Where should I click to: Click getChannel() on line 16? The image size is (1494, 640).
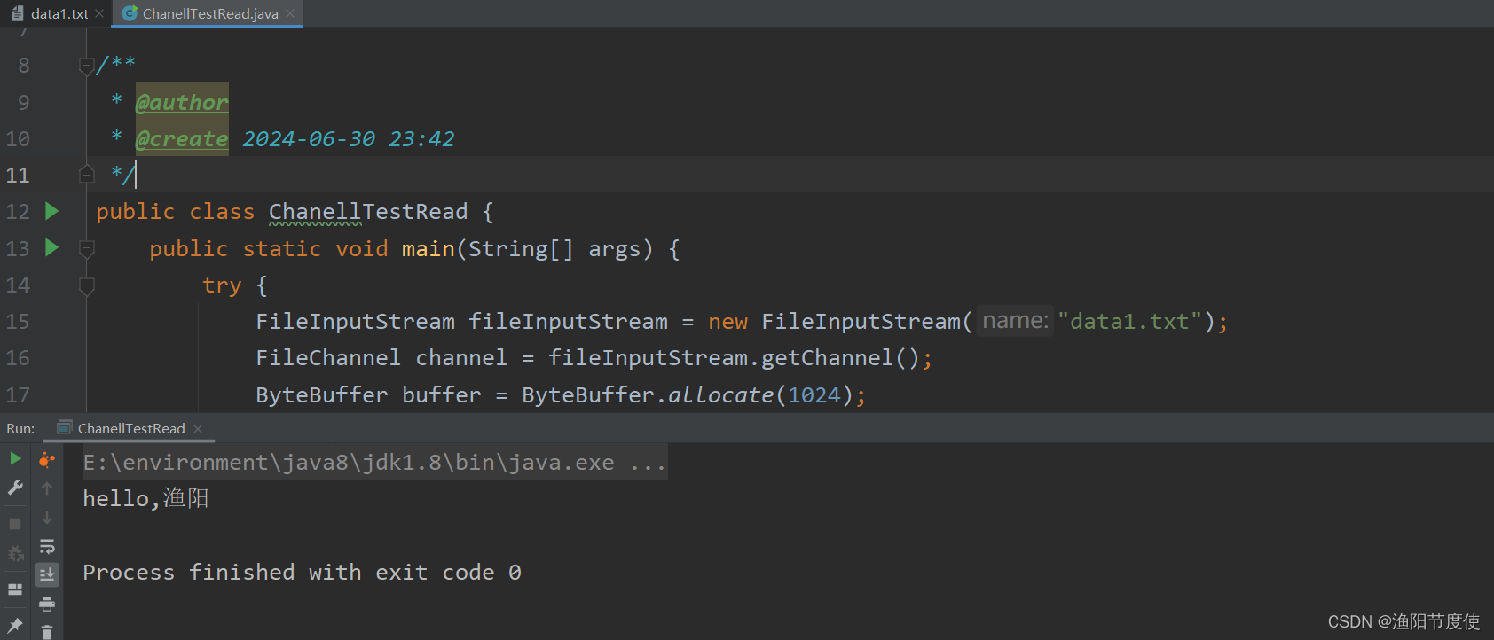pyautogui.click(x=840, y=357)
